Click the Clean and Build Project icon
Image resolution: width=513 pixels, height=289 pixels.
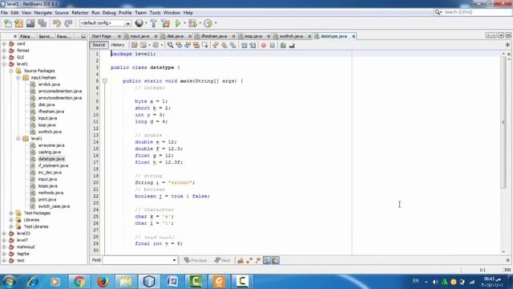(166, 23)
